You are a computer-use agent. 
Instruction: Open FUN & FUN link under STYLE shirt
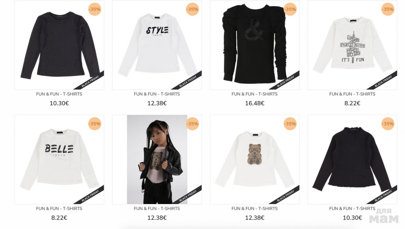click(157, 94)
